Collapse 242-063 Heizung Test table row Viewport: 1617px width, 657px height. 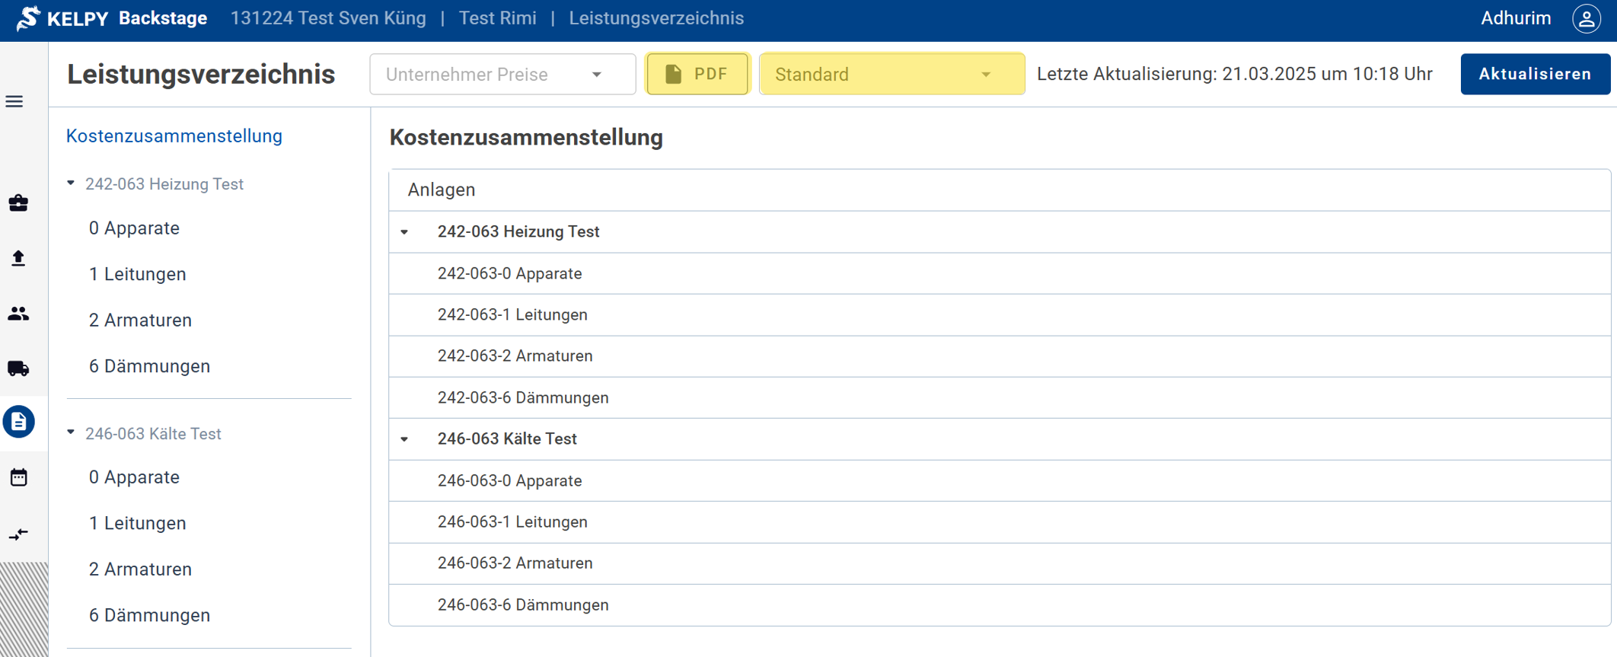tap(405, 232)
